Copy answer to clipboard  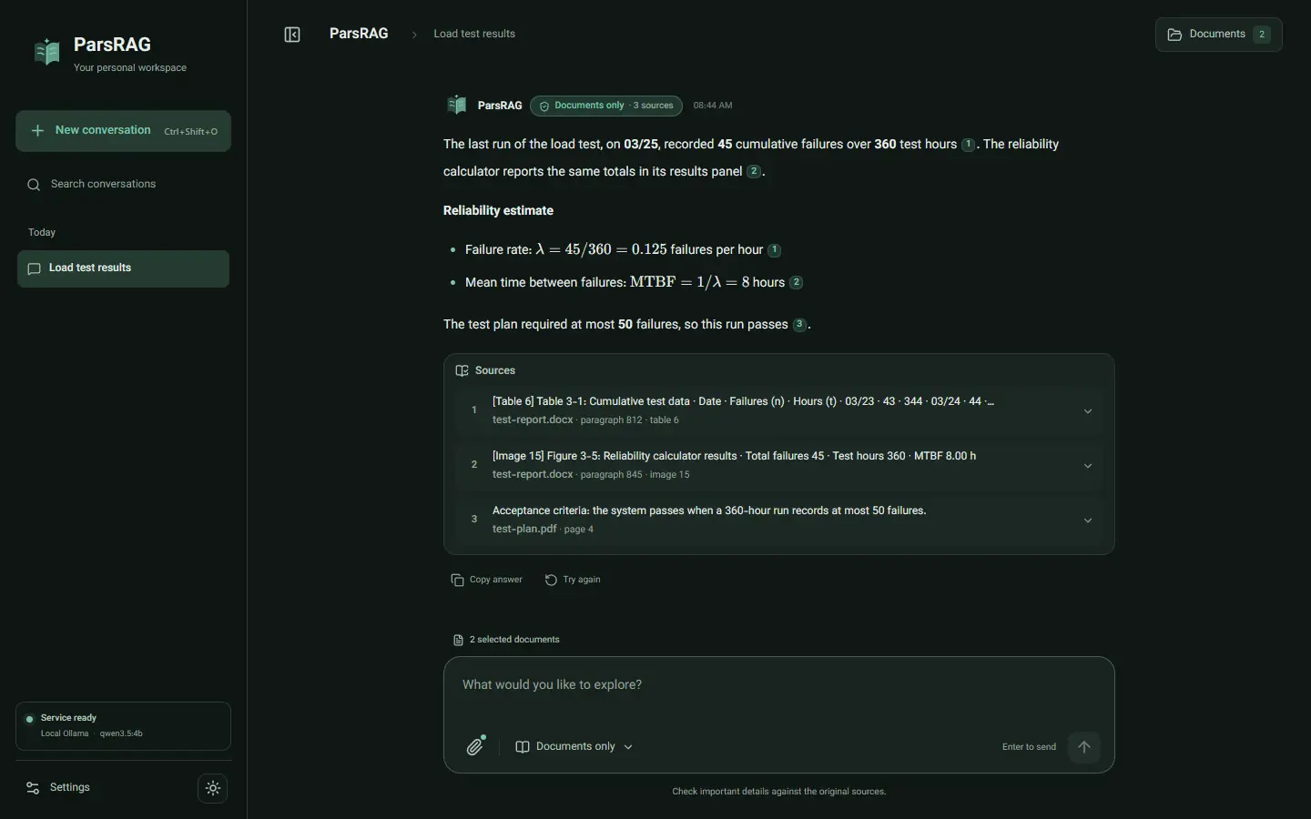point(487,580)
